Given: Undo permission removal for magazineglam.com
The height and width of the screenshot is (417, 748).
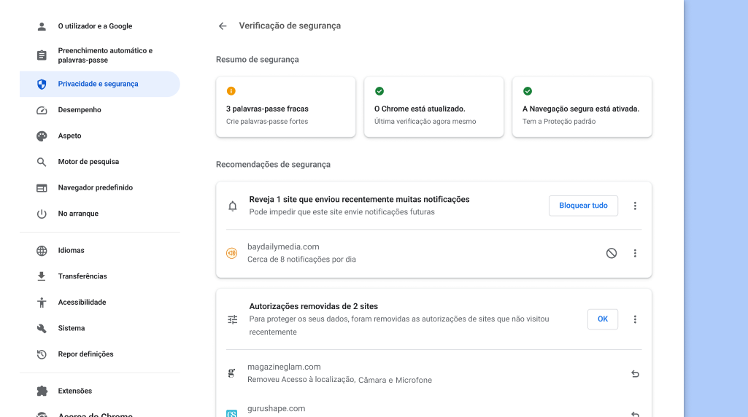Looking at the screenshot, I should point(635,374).
